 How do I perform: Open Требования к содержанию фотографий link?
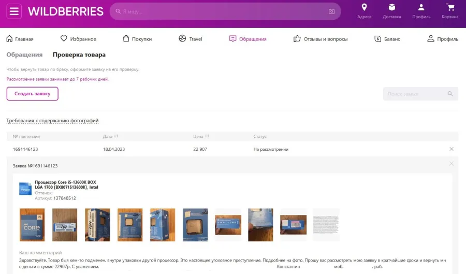(52, 121)
